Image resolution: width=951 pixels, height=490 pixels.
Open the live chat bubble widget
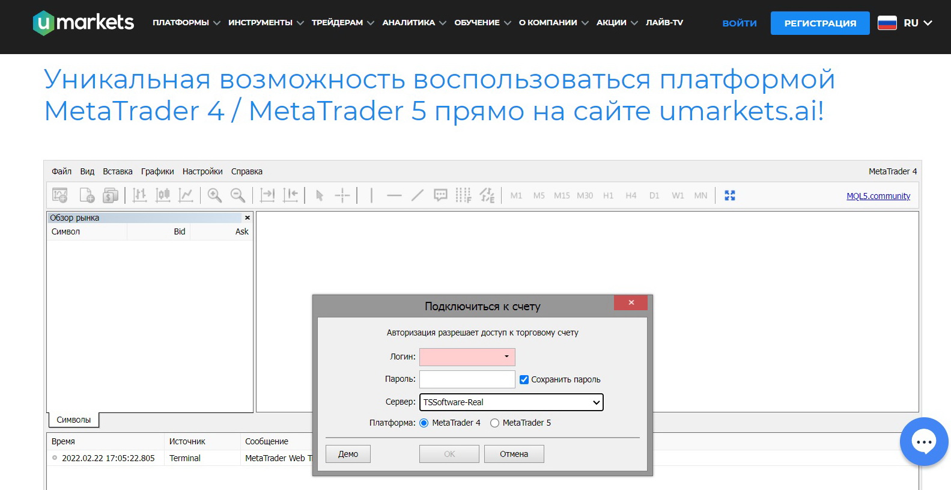924,442
